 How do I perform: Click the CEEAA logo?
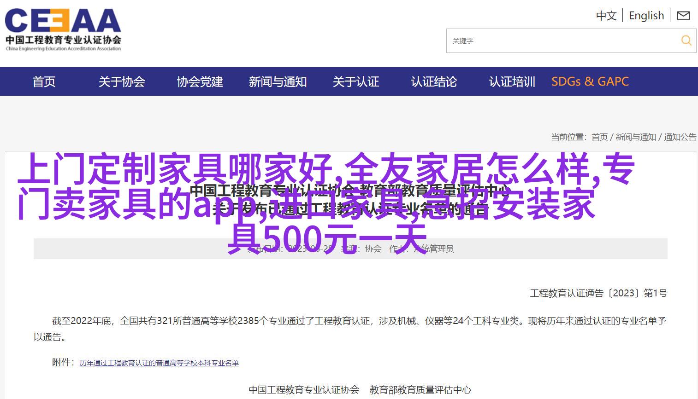pos(63,29)
